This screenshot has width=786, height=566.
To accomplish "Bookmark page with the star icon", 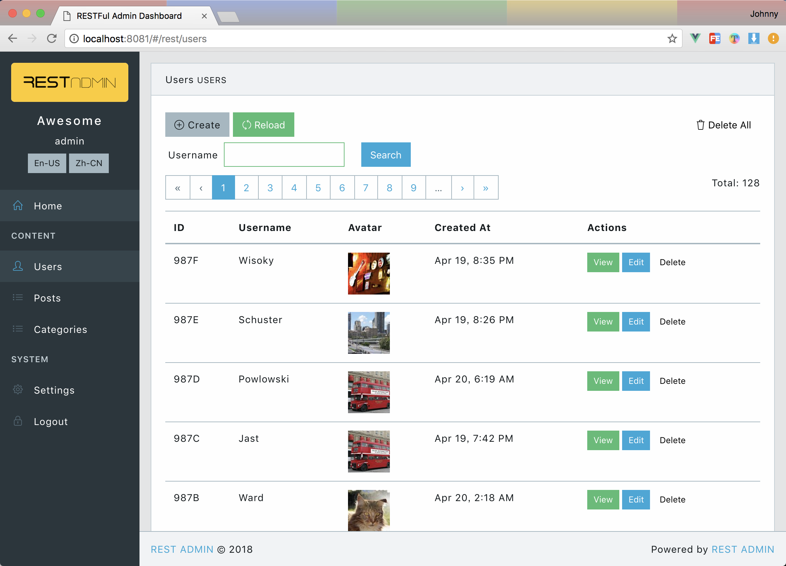I will click(x=672, y=38).
